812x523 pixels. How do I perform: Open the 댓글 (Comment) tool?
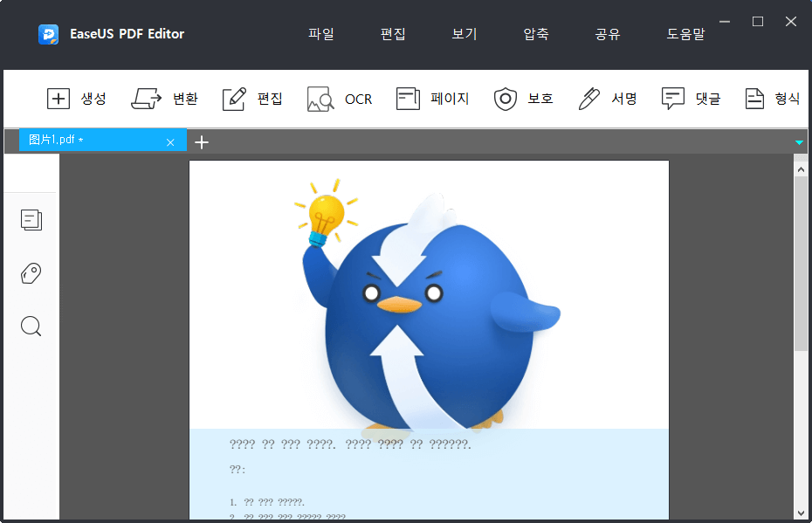click(x=691, y=99)
